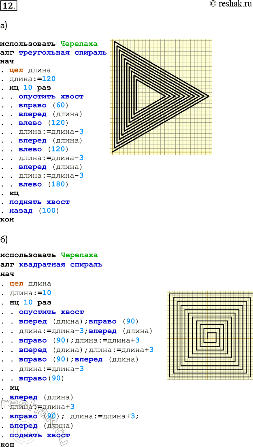The width and height of the screenshot is (253, 447).
Task: Click 'алг квадратная спираль' header line
Action: coord(51,265)
